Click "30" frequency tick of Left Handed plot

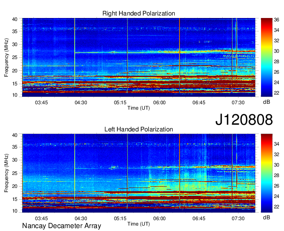15,160
